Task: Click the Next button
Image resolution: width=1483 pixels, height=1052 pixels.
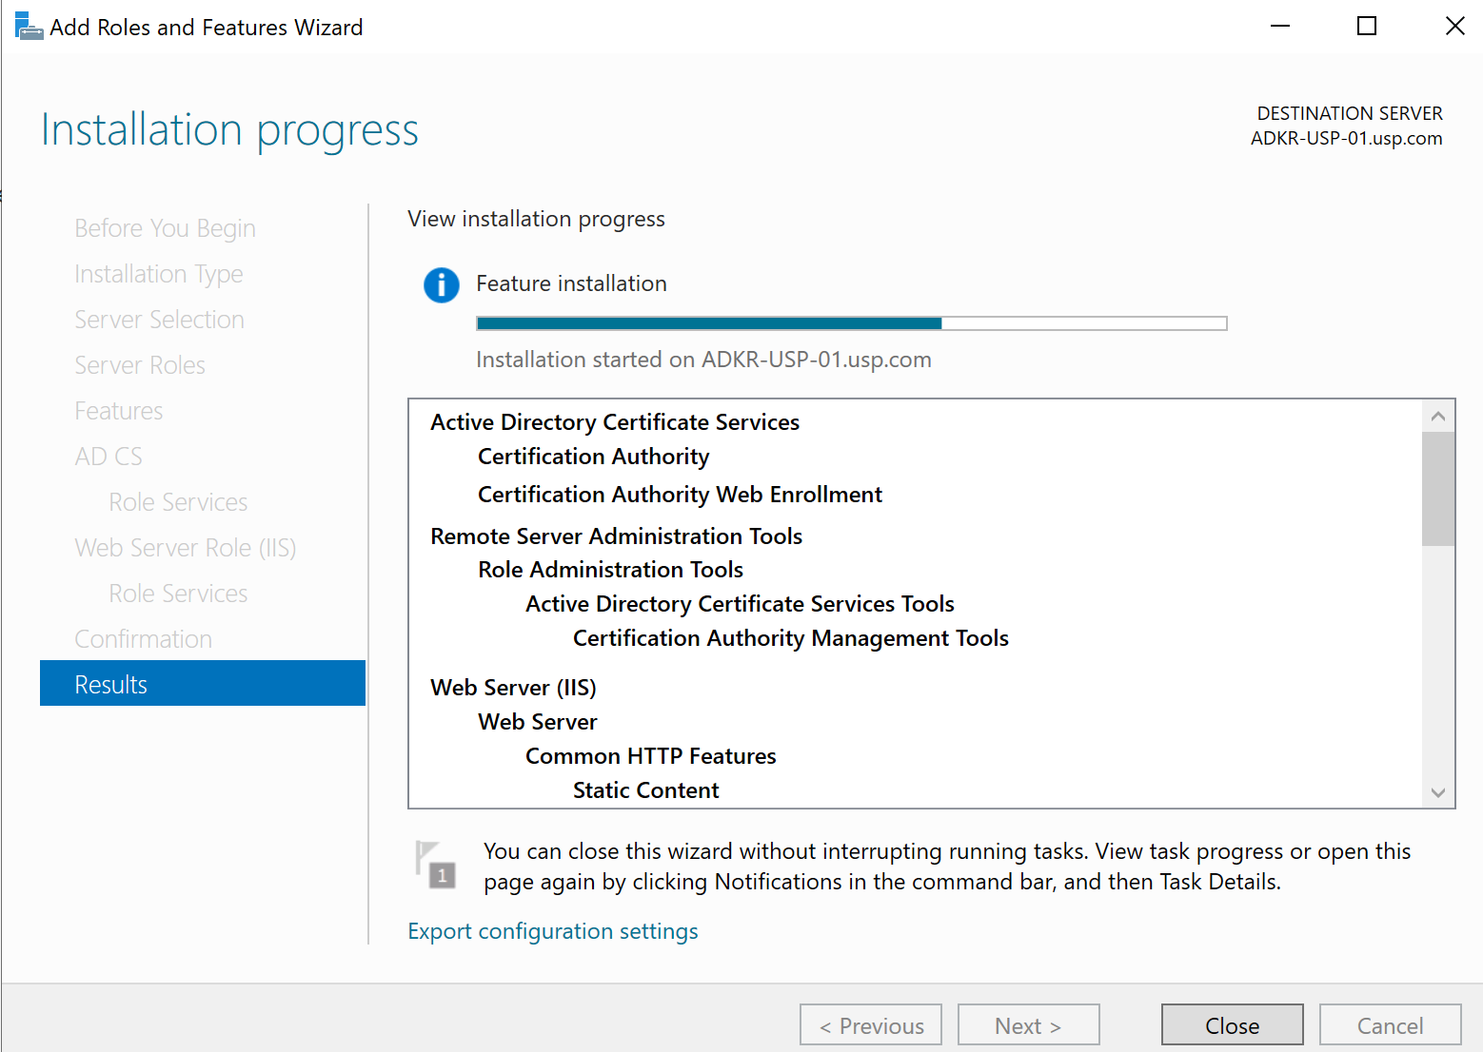Action: [1029, 1025]
